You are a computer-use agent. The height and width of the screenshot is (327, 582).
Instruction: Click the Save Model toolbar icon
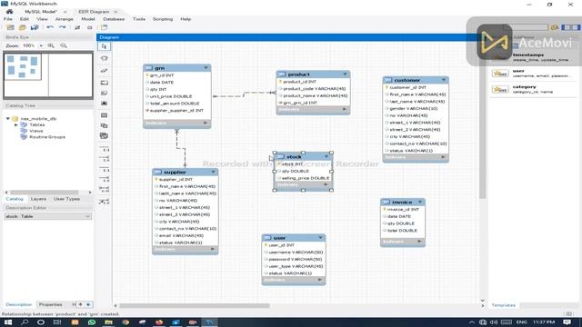(35, 27)
